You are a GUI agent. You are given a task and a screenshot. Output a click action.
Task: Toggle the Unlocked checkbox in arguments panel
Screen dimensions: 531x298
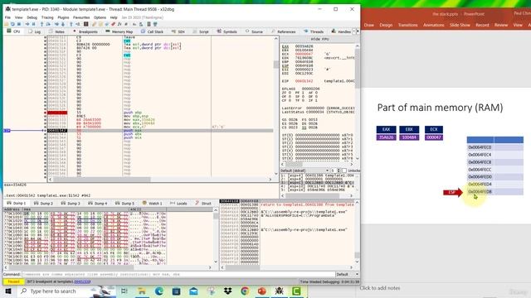(x=344, y=171)
